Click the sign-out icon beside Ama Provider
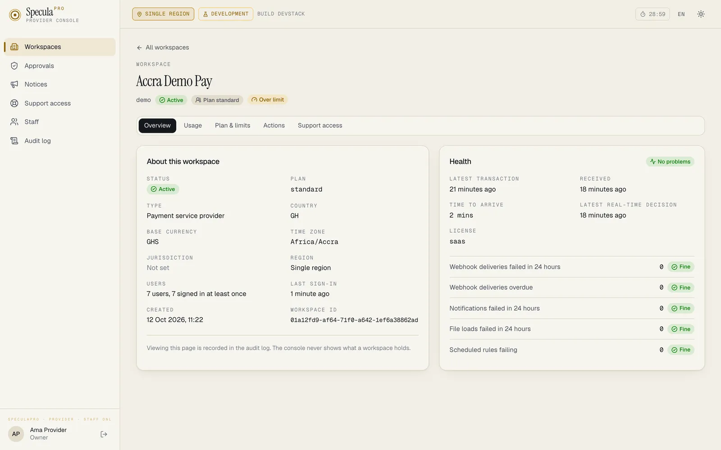 (x=104, y=434)
